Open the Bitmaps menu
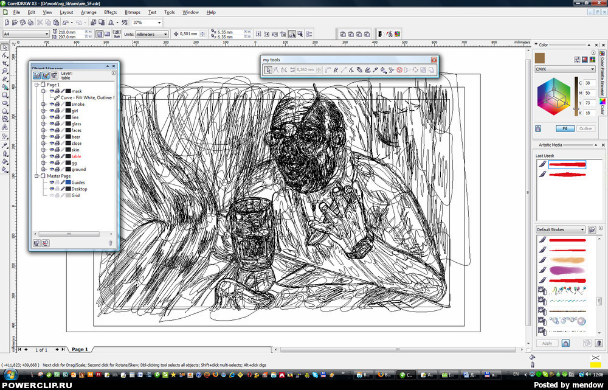 (x=132, y=12)
